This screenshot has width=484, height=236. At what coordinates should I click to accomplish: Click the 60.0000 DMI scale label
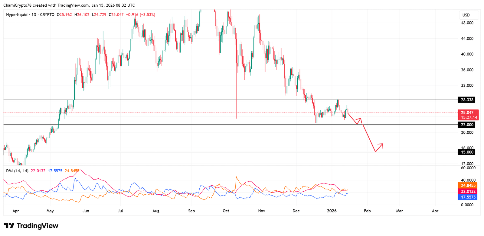click(468, 168)
